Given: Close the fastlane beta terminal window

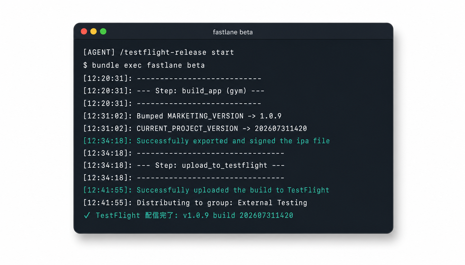Looking at the screenshot, I should coord(84,31).
